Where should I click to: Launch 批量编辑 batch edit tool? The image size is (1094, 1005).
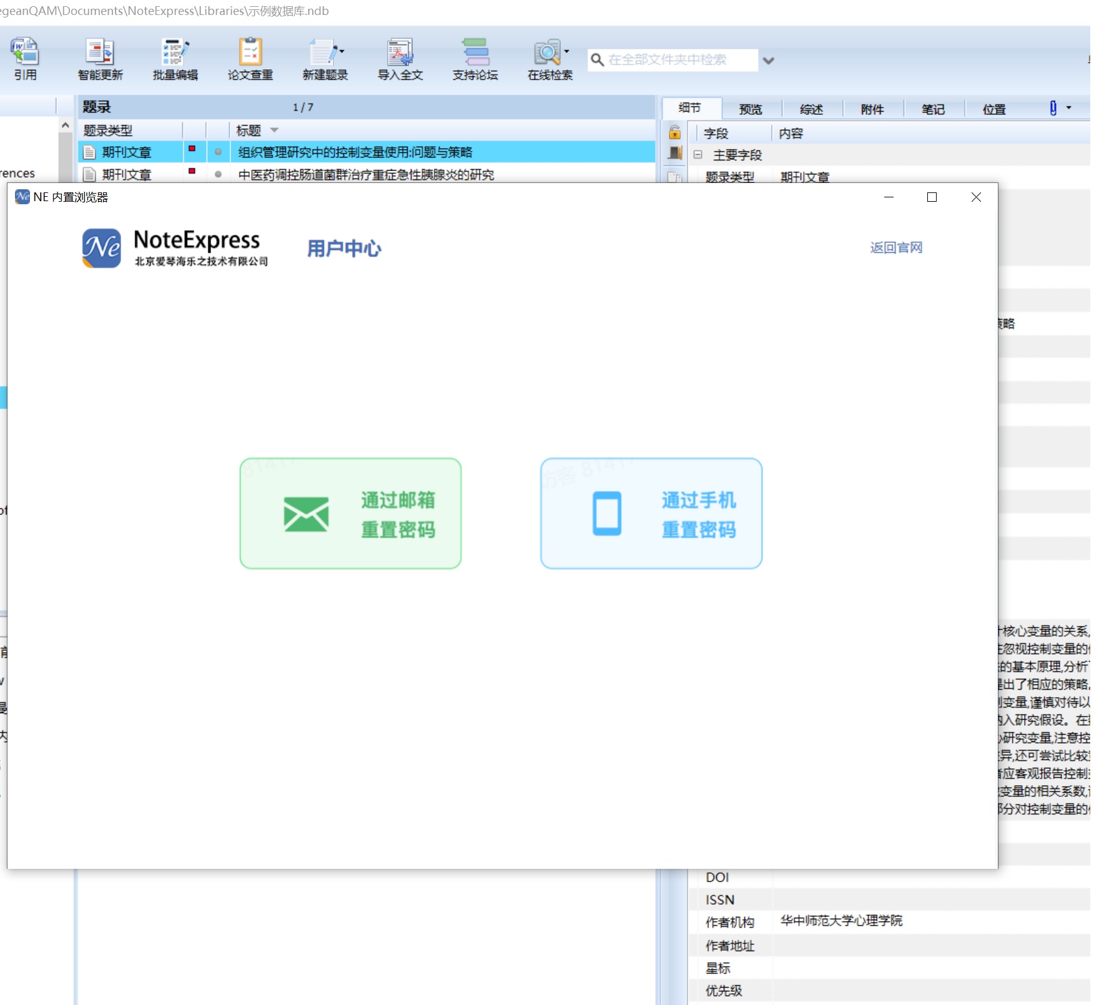tap(175, 59)
